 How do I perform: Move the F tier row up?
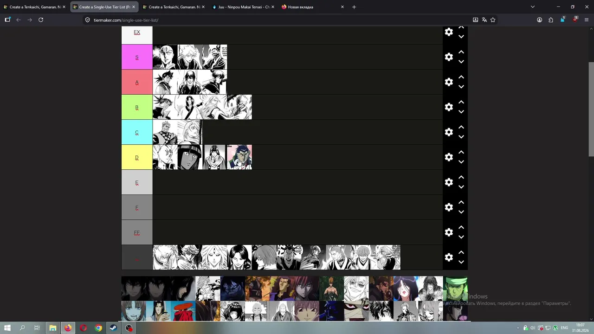[x=461, y=202]
